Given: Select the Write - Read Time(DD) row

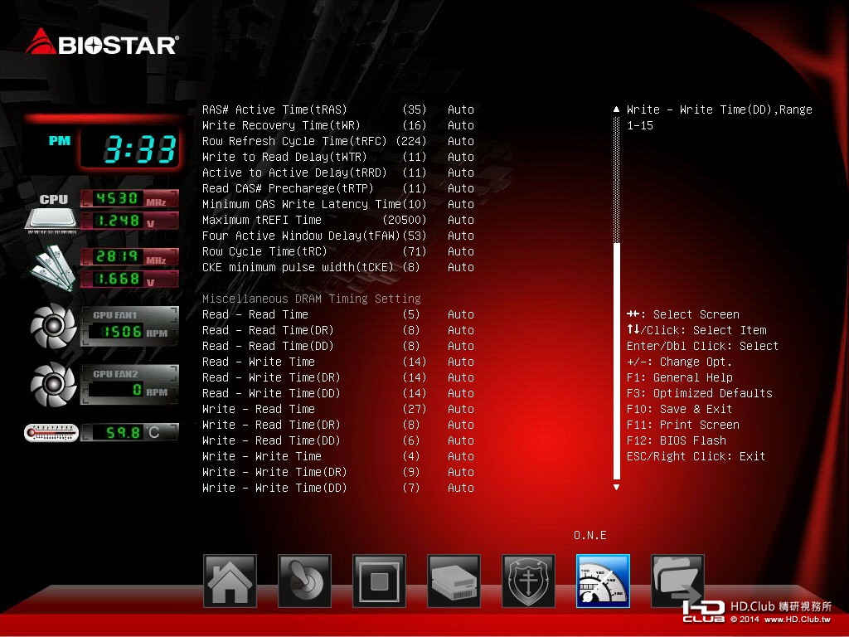Looking at the screenshot, I should tap(338, 440).
